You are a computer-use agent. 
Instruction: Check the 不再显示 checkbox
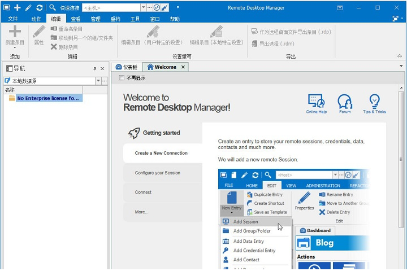click(122, 77)
